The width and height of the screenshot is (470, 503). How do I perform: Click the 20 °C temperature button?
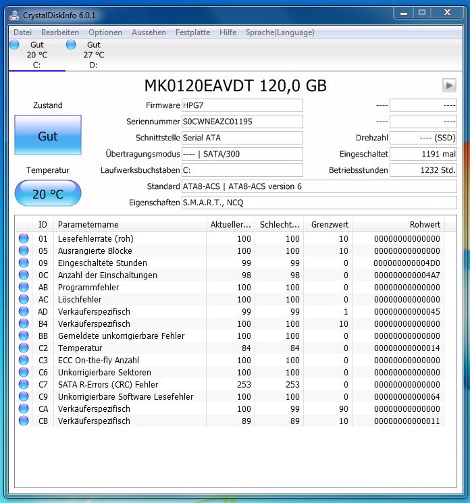[48, 193]
